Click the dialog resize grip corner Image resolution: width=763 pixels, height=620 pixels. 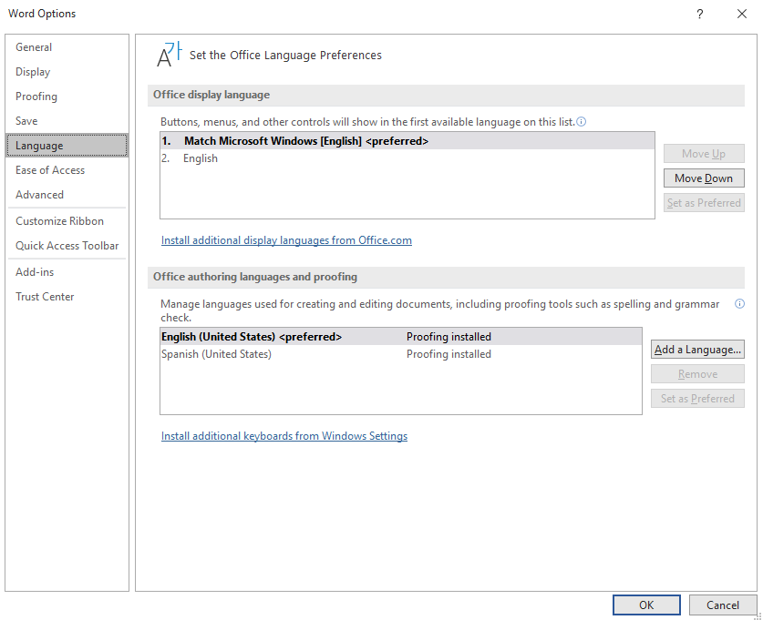click(758, 615)
